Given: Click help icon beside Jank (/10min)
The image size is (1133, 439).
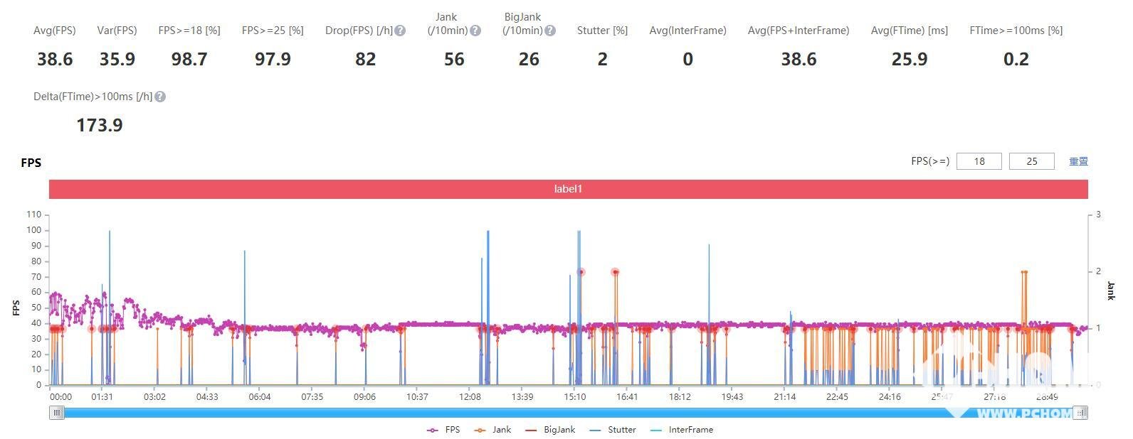Looking at the screenshot, I should click(x=475, y=31).
